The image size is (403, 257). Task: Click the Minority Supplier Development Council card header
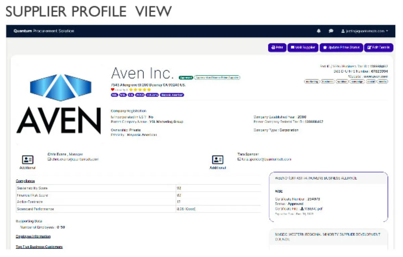coord(328,237)
